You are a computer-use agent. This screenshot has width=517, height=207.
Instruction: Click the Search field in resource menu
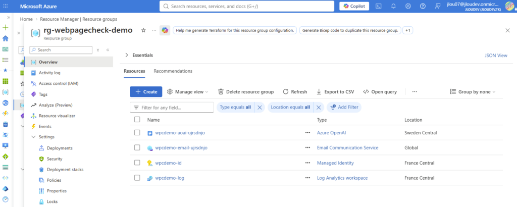click(x=61, y=50)
